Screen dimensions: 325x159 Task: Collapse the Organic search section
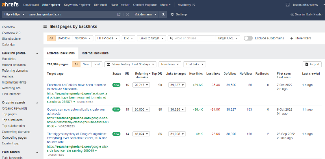click(37, 103)
